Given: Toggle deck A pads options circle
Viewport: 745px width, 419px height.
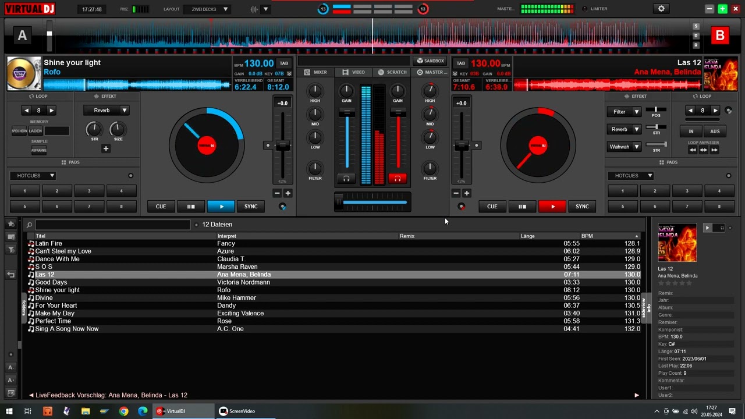Looking at the screenshot, I should point(130,176).
